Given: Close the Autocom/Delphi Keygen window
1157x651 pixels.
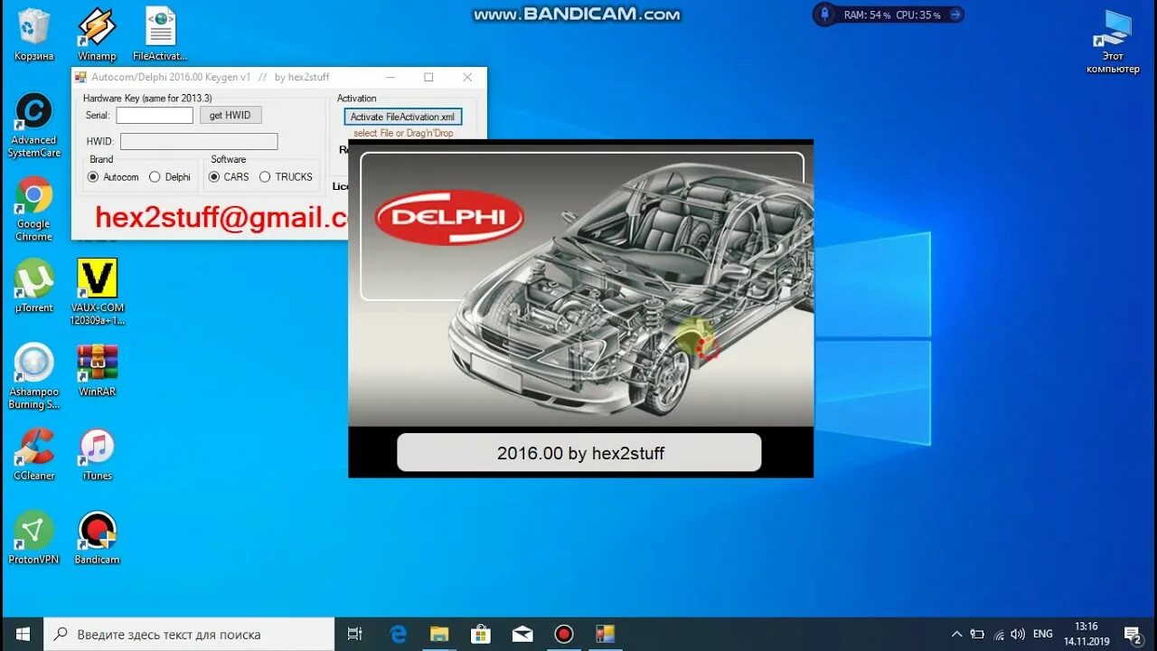Looking at the screenshot, I should pos(467,77).
